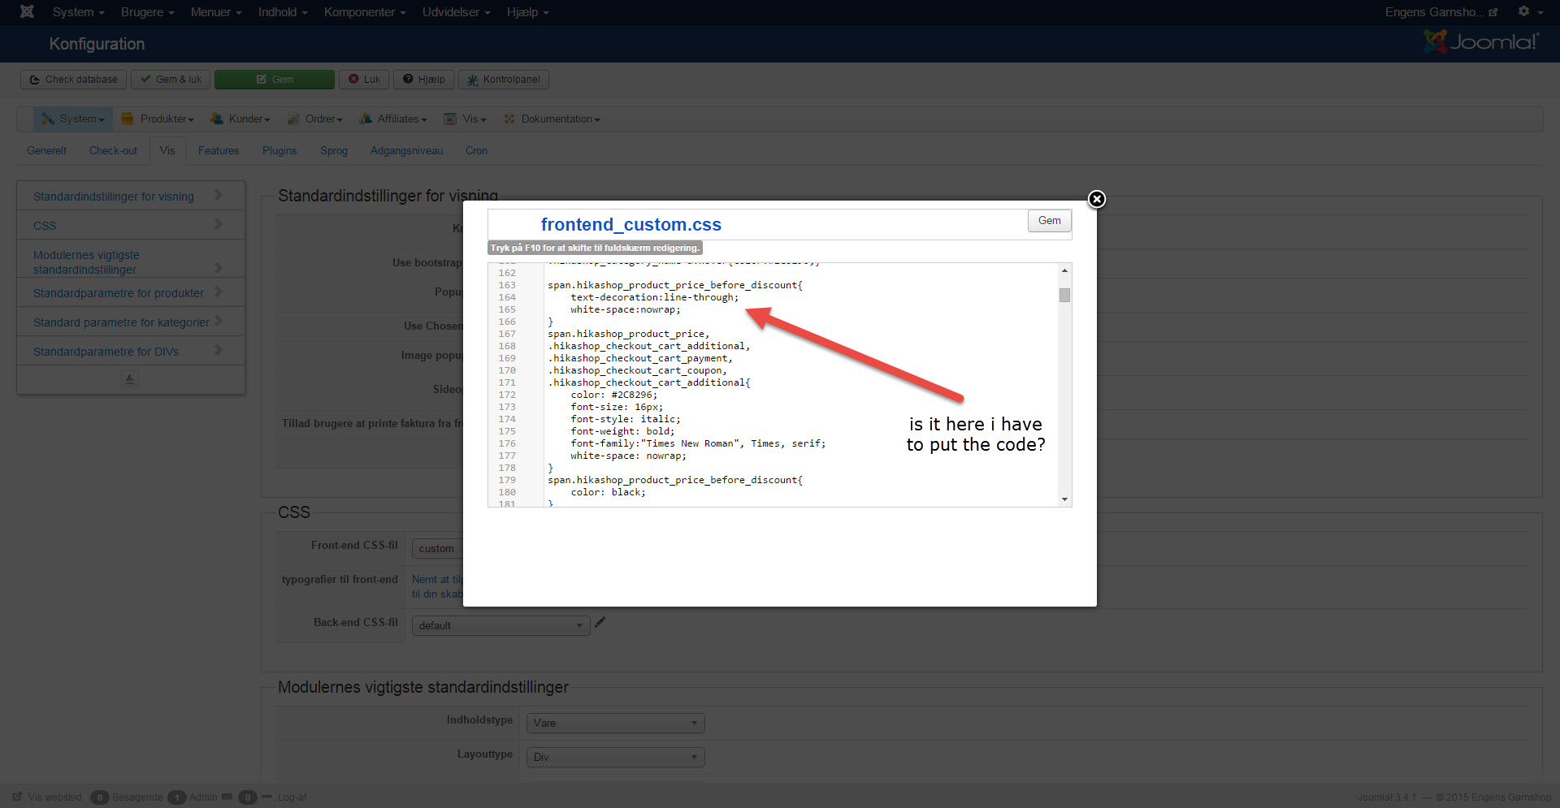
Task: Open the Front-end CSS-fil custom dropdown
Action: tap(437, 548)
